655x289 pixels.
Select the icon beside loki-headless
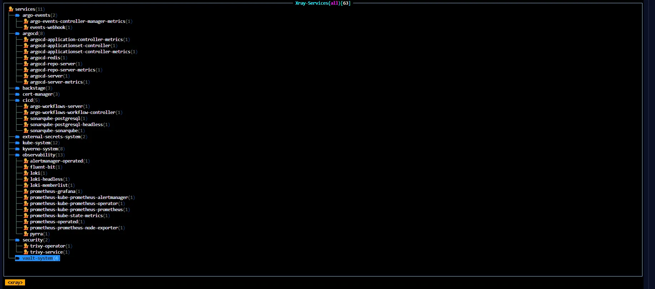[26, 179]
